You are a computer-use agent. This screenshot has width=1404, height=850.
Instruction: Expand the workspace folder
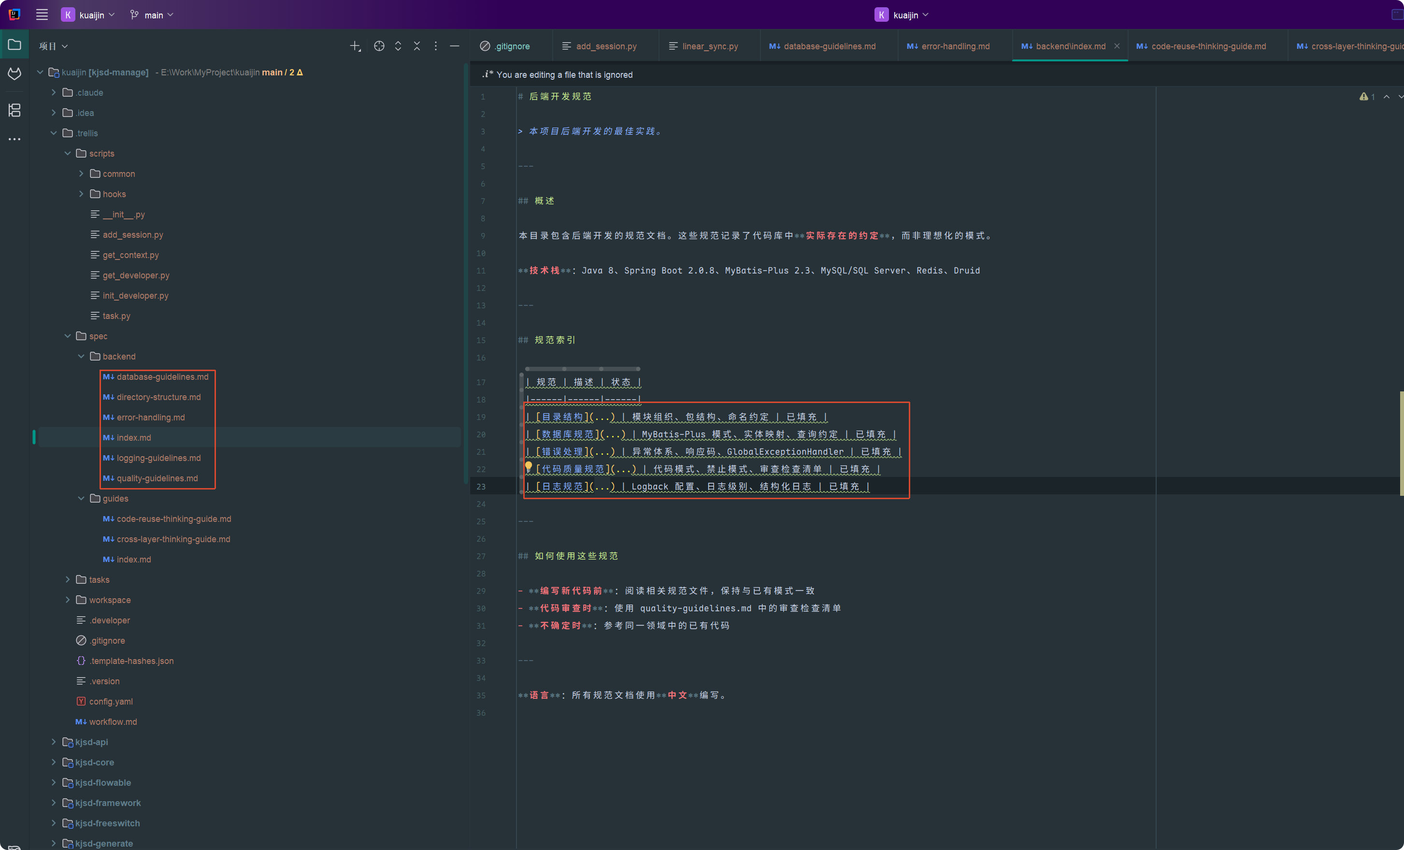[67, 600]
